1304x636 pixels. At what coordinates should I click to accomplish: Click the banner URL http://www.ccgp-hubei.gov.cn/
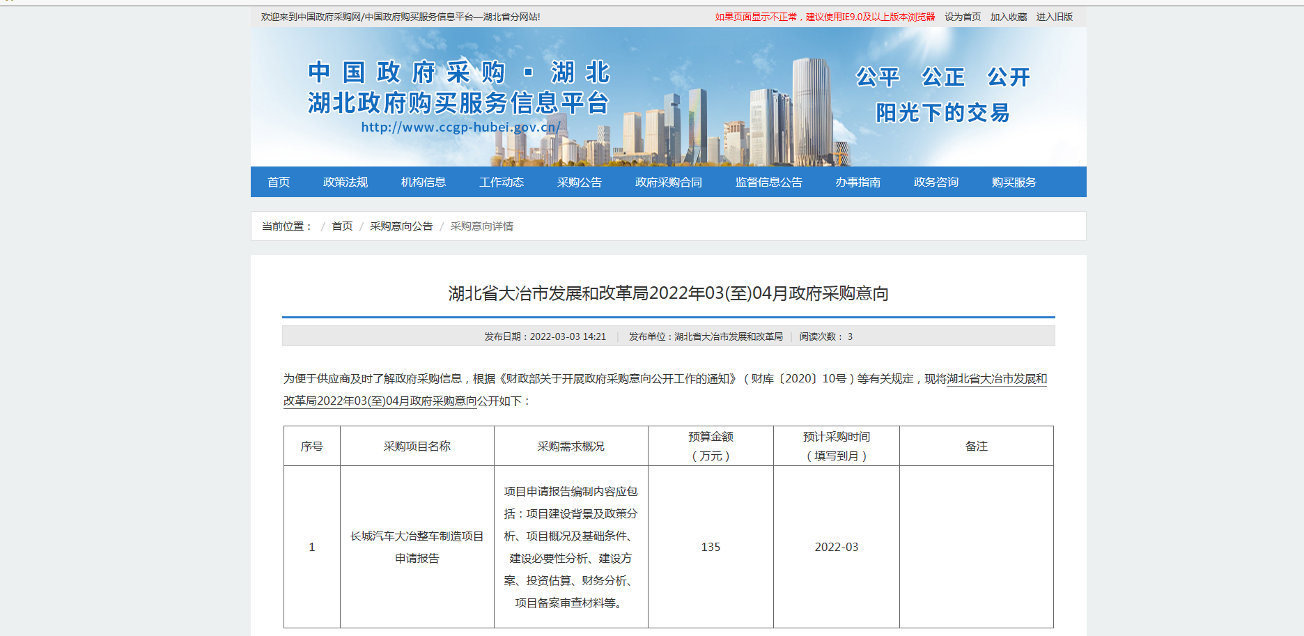click(x=460, y=127)
